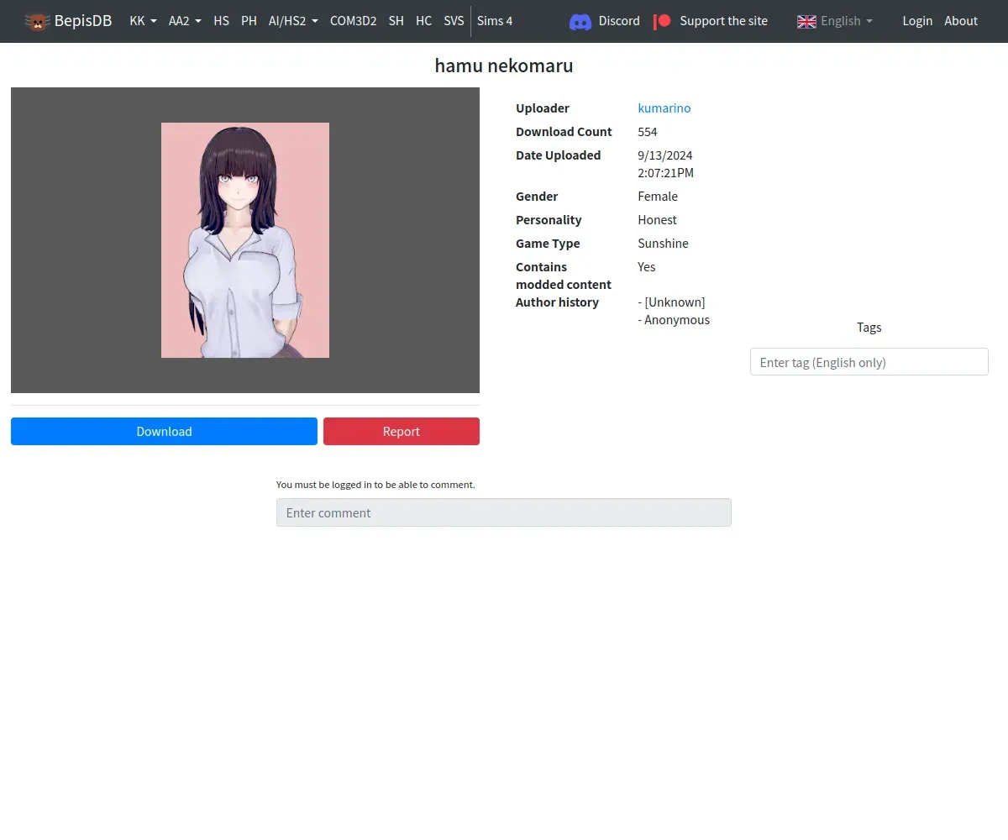The image size is (1008, 840).
Task: Open the SVS section
Action: click(x=454, y=21)
